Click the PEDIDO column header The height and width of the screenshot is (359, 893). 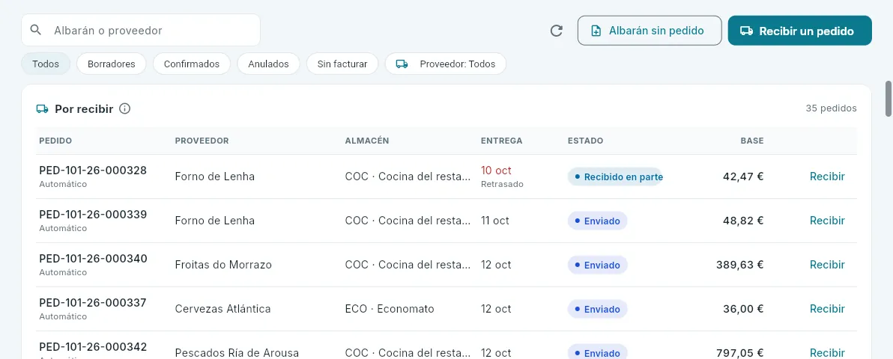[55, 141]
